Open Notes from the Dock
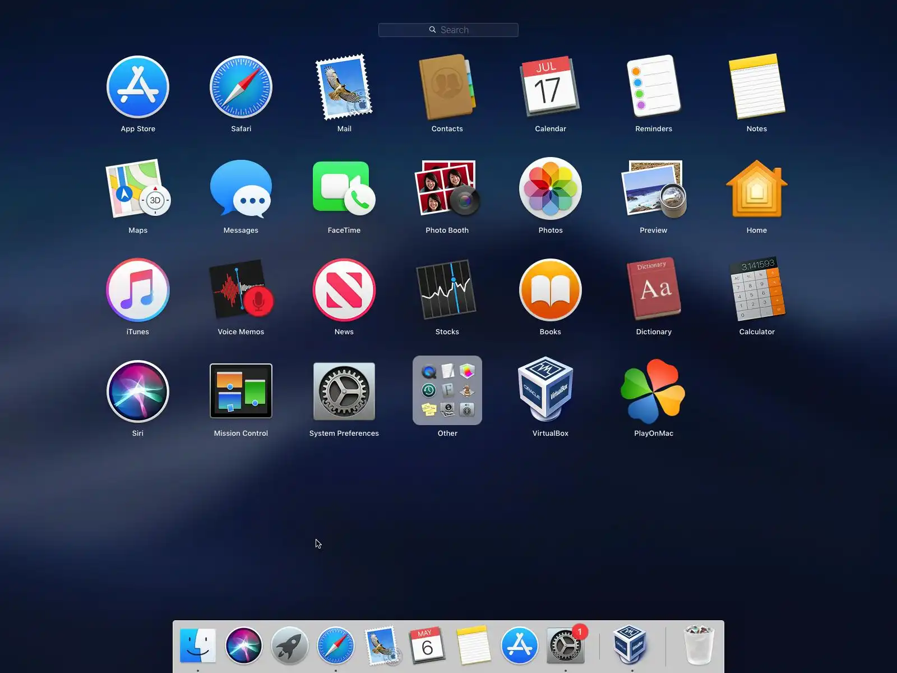This screenshot has height=673, width=897. pyautogui.click(x=474, y=646)
